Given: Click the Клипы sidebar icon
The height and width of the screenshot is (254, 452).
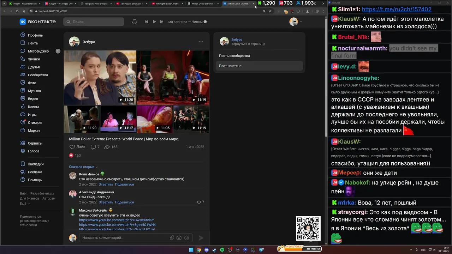Looking at the screenshot, I should point(23,107).
